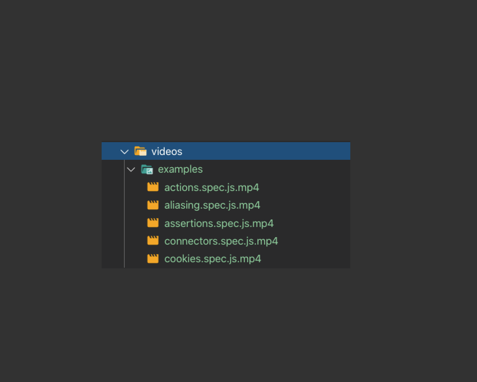Collapse the examples folder chevron

(x=131, y=169)
